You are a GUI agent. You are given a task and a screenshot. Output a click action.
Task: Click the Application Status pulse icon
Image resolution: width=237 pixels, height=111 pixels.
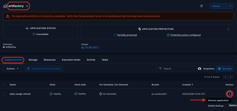pos(27,28)
